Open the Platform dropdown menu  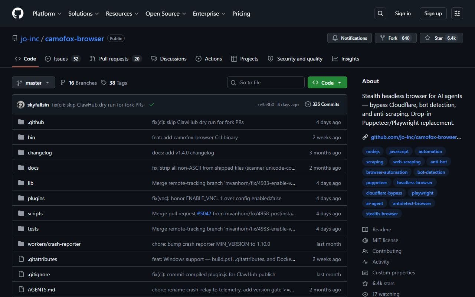(x=47, y=13)
